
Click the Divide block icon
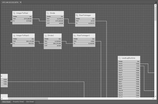point(48,13)
